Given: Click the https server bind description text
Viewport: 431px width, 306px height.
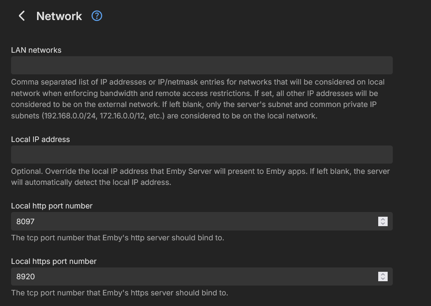Looking at the screenshot, I should (119, 293).
